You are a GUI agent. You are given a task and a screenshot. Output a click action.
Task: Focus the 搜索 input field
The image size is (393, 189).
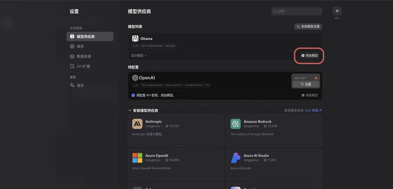(297, 11)
